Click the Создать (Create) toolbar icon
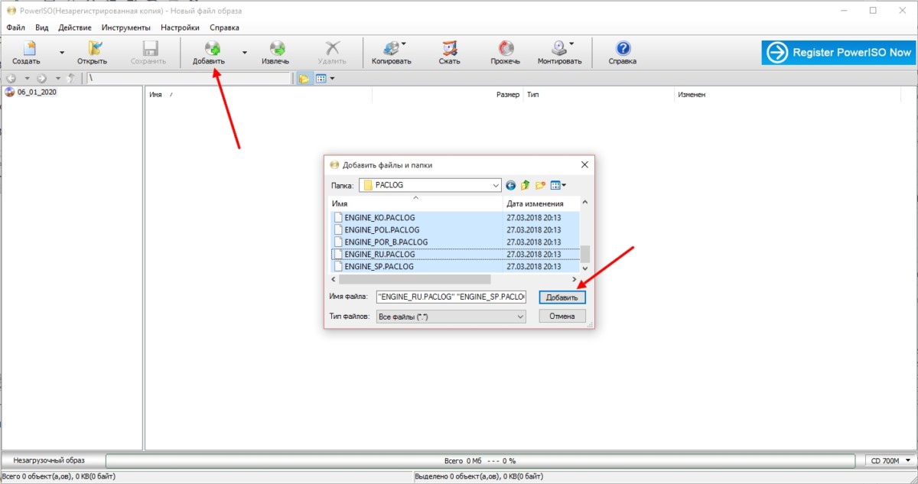918x484 pixels. pos(26,49)
